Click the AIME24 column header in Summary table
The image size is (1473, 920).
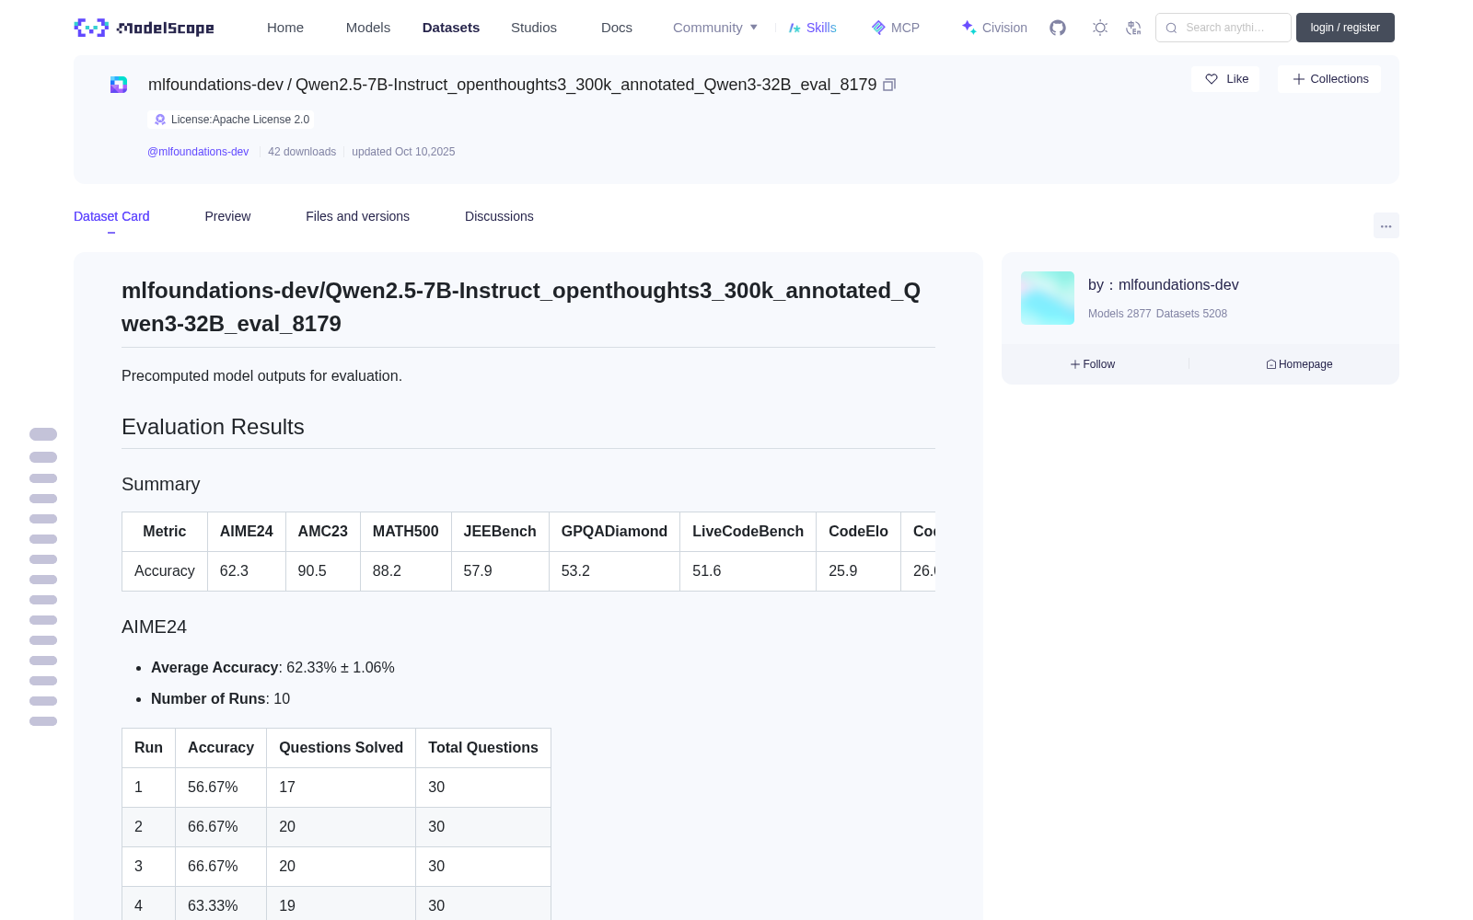[247, 532]
